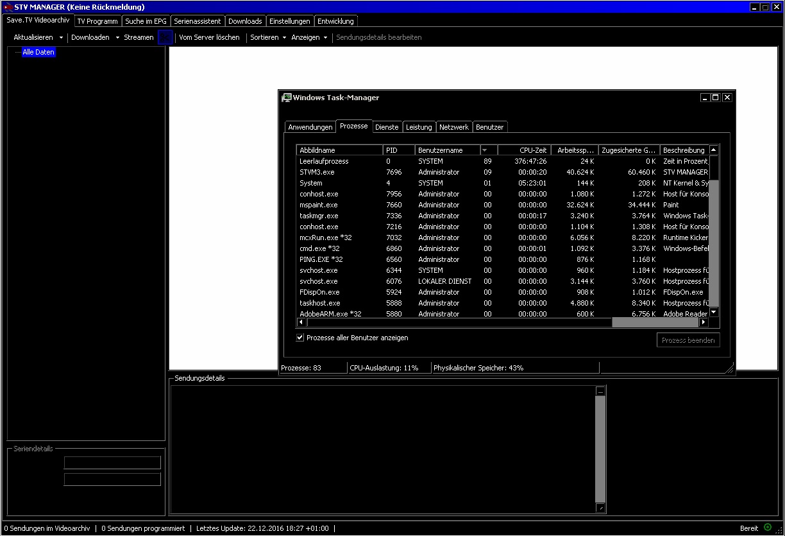Click the first Seriendetails input field

point(112,463)
